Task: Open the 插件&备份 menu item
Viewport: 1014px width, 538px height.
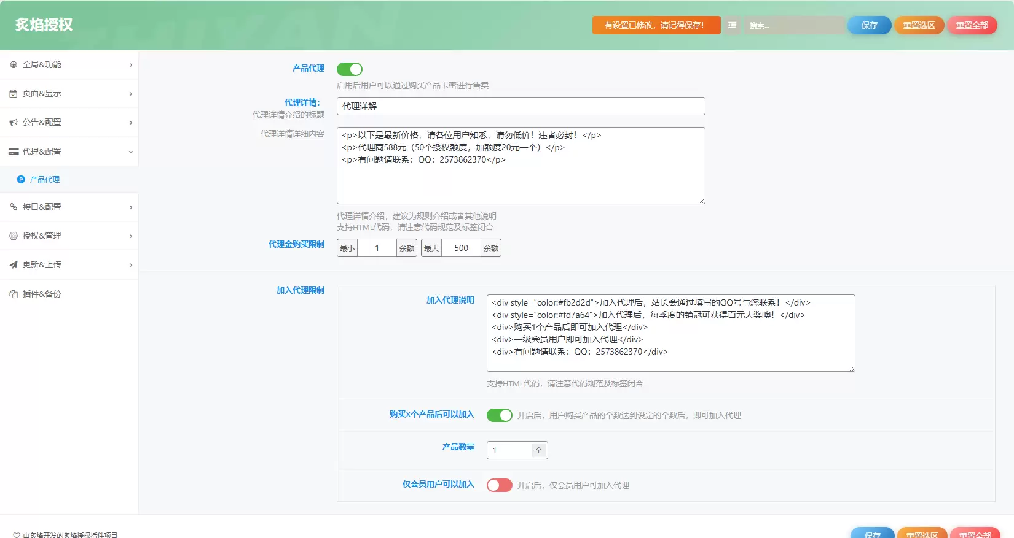Action: coord(69,294)
